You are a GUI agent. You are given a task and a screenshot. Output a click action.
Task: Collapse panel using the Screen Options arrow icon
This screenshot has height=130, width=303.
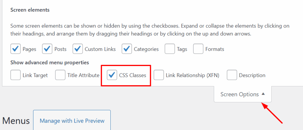(263, 94)
